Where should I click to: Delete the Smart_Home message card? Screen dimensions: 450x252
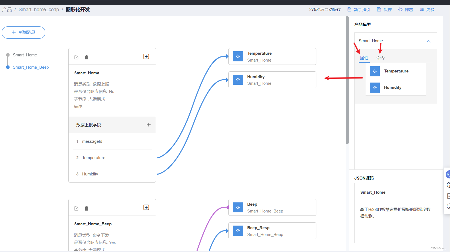pyautogui.click(x=87, y=57)
